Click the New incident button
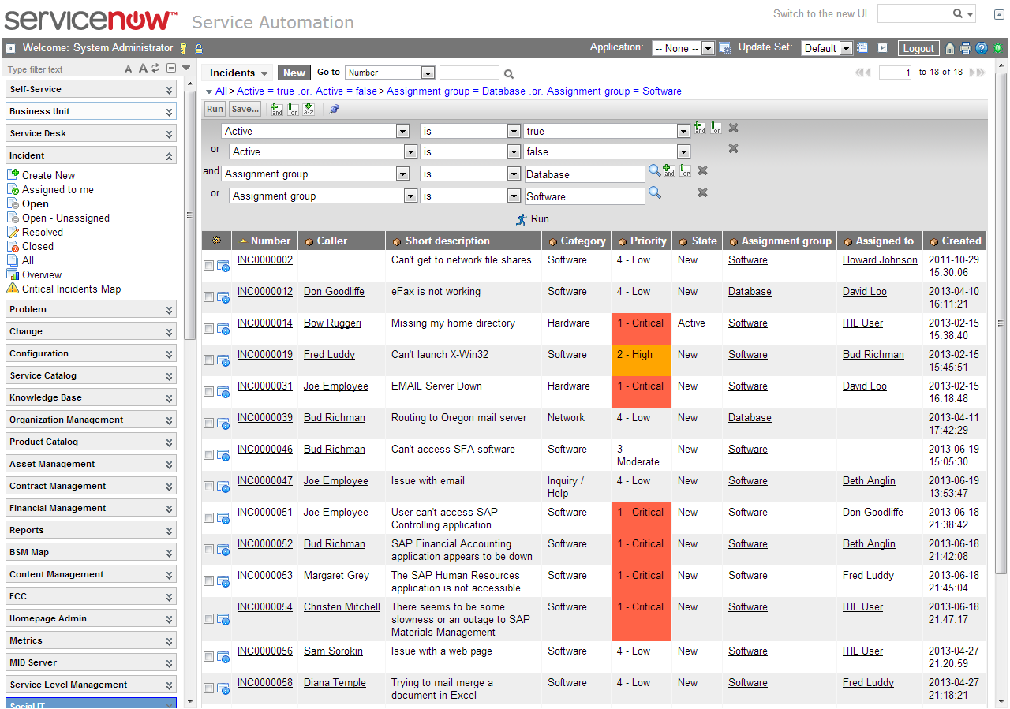The image size is (1010, 709). click(x=294, y=73)
